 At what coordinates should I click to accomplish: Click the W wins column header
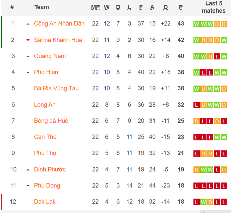[107, 7]
